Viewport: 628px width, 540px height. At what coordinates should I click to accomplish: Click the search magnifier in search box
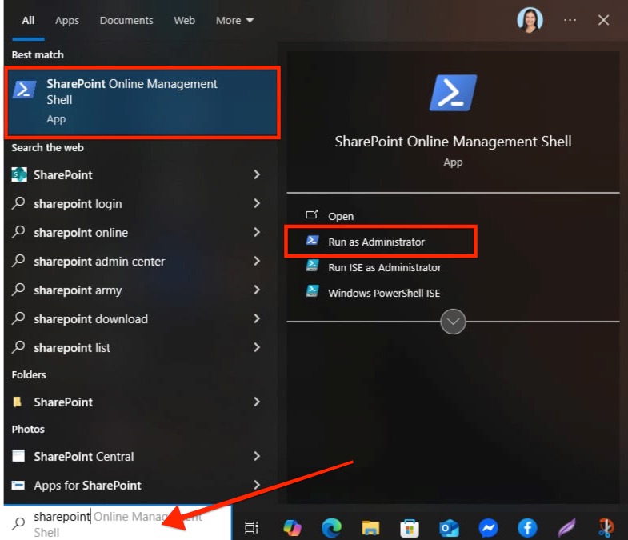click(18, 523)
